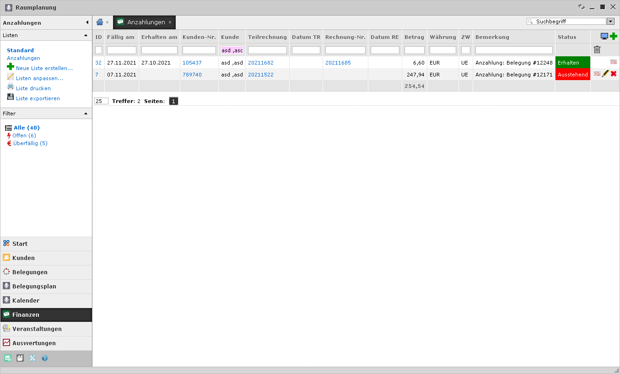
Task: Open Veranstaltungen in navigation
Action: tap(46, 329)
